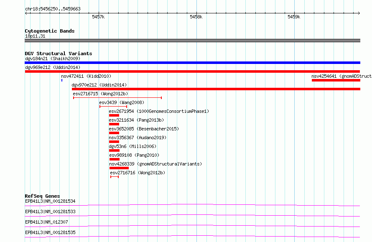Viewport: 372px width, 242px height.
Task: Open the esv2716716 (Wong2012b) label
Action: point(138,173)
